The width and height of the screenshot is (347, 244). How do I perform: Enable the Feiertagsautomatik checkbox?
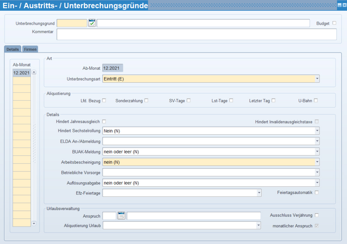(x=317, y=193)
